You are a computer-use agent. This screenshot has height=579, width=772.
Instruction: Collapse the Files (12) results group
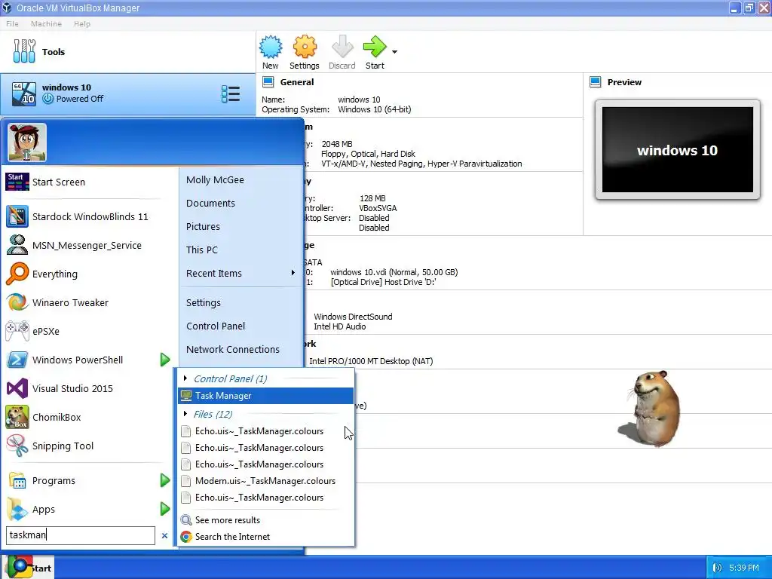[x=185, y=414]
